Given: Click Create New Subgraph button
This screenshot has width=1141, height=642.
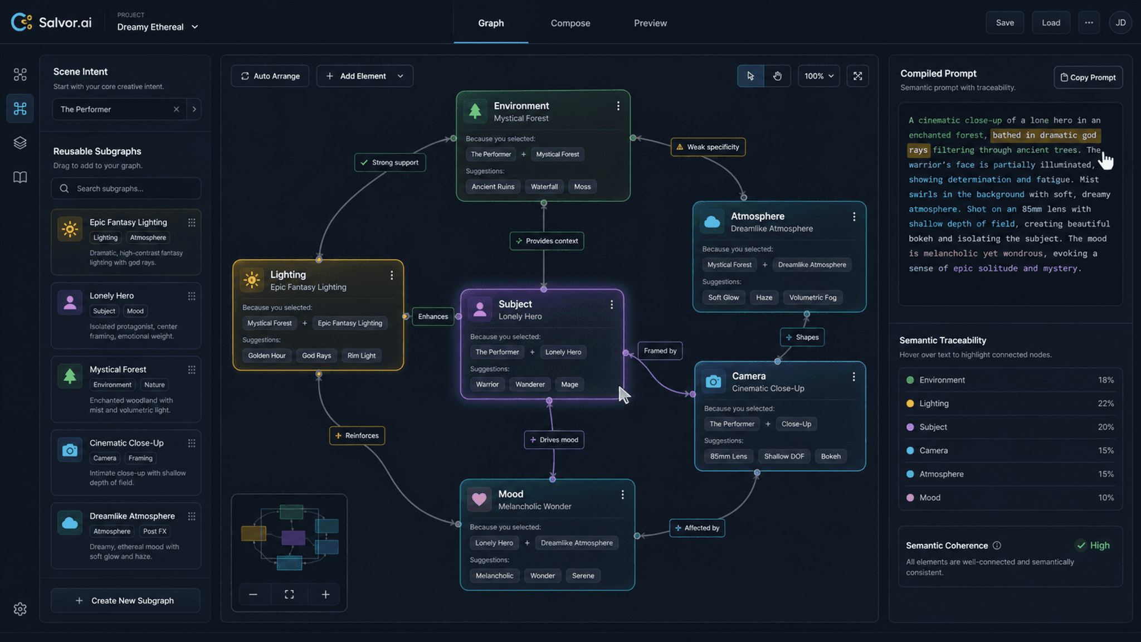Looking at the screenshot, I should click(x=125, y=601).
